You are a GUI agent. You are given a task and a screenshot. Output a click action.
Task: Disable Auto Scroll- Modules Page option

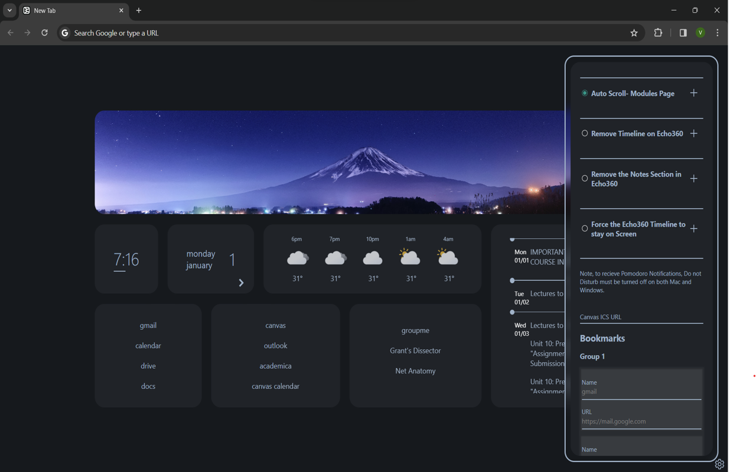click(585, 93)
